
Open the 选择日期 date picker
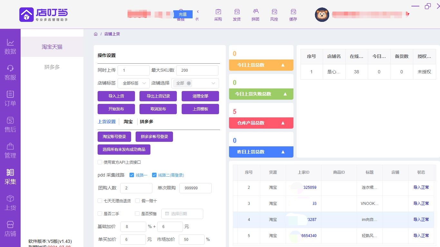point(182,214)
